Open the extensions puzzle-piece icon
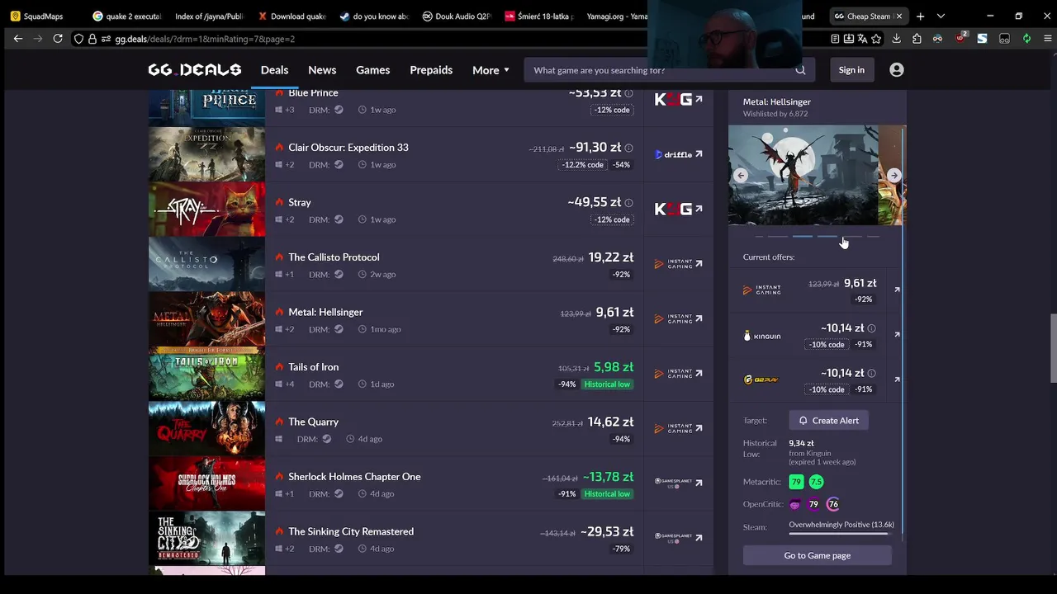This screenshot has height=594, width=1057. 917,39
